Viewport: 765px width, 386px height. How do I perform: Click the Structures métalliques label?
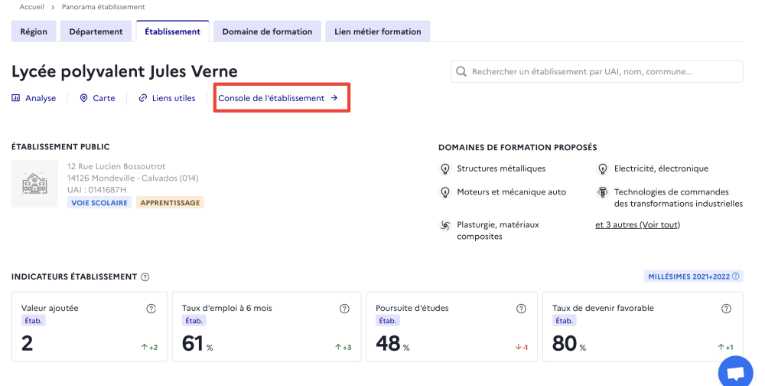[x=501, y=168]
